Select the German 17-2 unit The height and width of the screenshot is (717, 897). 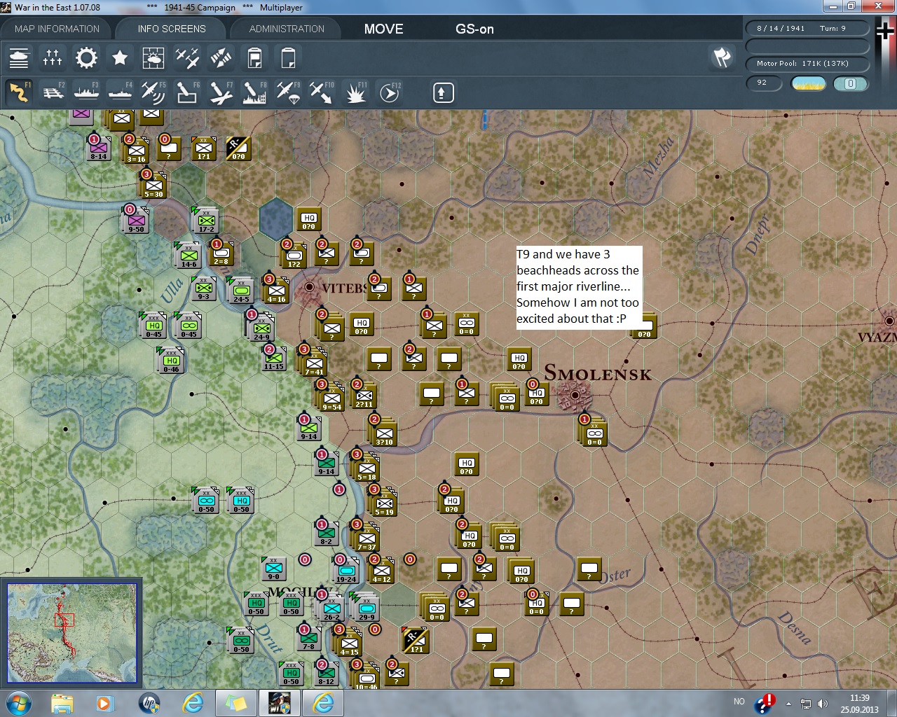[x=206, y=220]
